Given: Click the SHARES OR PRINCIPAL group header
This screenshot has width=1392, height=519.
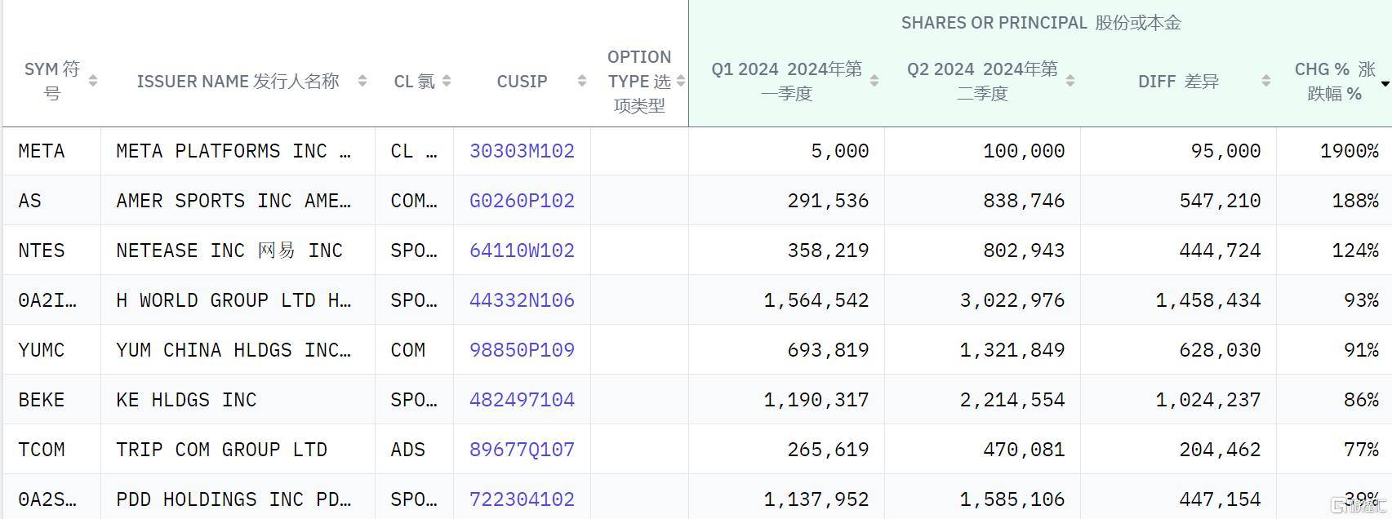Looking at the screenshot, I should tap(1041, 23).
